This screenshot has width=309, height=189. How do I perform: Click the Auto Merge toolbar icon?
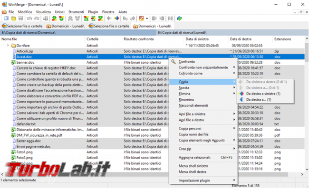point(170,19)
